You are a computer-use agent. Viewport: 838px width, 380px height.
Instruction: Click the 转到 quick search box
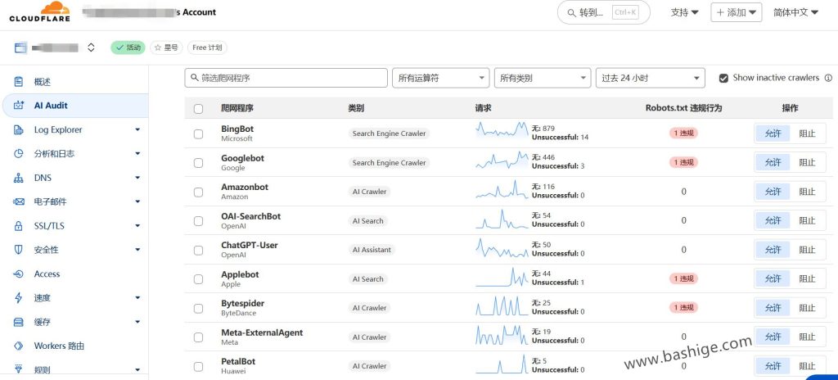click(x=603, y=12)
